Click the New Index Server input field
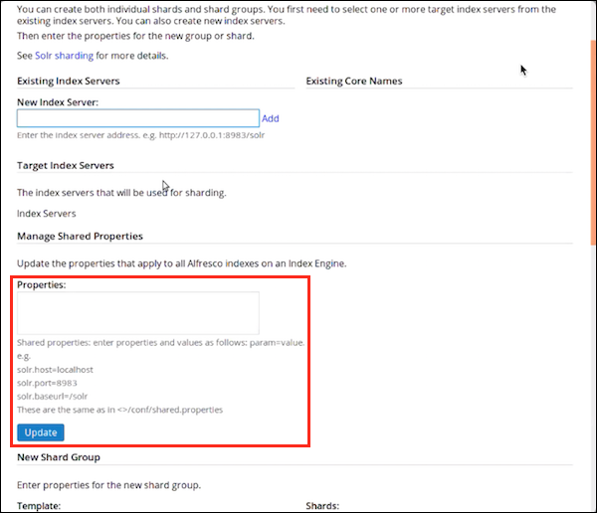The image size is (597, 513). 138,118
